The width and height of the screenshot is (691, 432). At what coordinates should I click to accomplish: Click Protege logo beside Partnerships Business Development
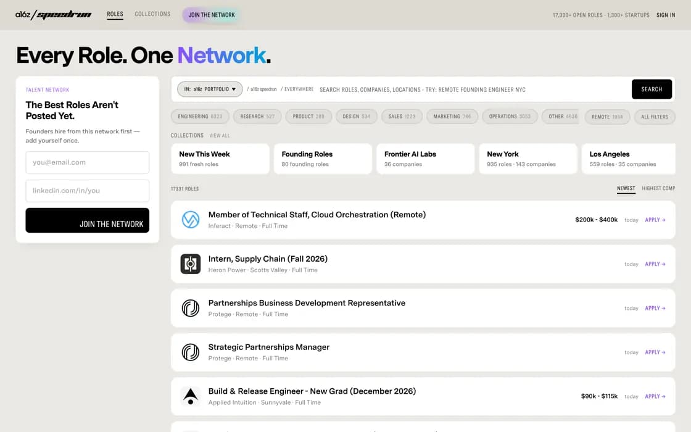point(191,308)
